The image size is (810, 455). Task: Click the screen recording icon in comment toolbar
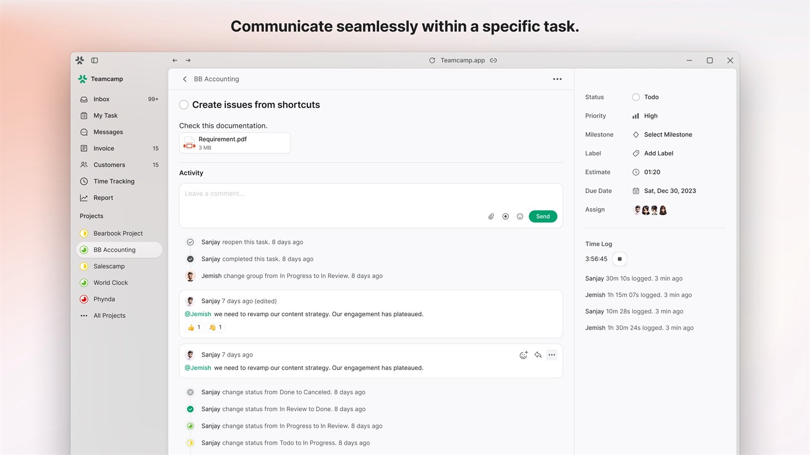tap(505, 216)
